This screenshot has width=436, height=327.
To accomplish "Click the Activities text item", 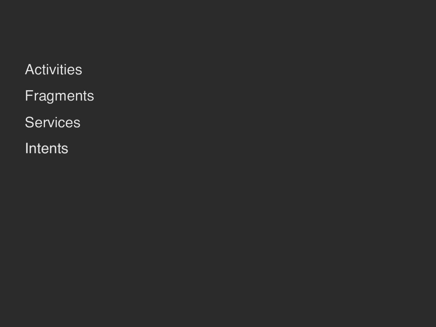I will [x=53, y=69].
